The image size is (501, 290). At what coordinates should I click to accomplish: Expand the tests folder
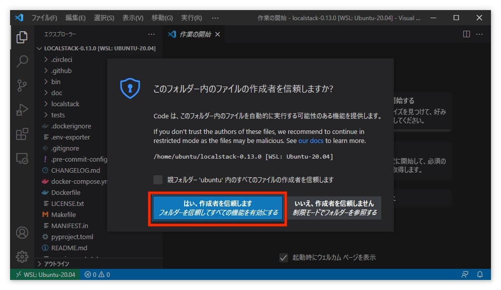(x=58, y=115)
